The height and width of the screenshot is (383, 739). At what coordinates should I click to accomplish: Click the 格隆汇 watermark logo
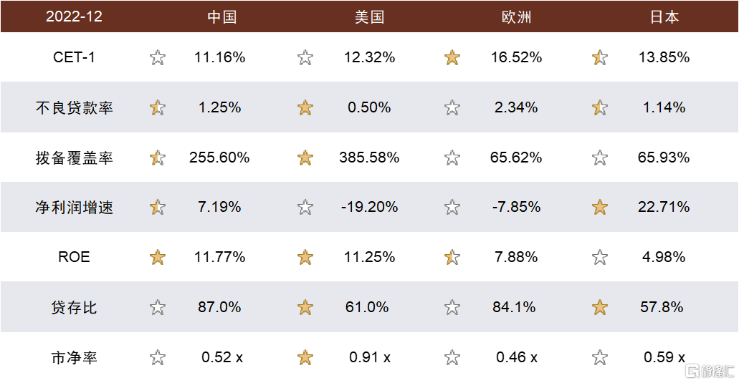710,372
